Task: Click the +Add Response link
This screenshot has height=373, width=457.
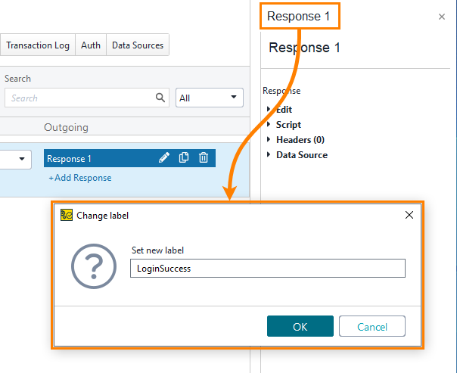Action: tap(80, 178)
